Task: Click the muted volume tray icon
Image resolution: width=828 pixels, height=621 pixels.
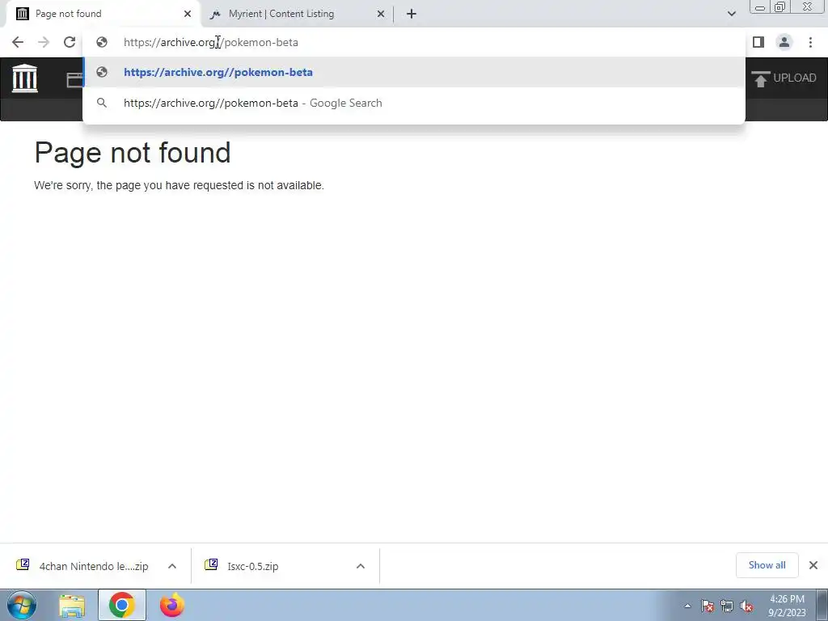Action: 746,606
